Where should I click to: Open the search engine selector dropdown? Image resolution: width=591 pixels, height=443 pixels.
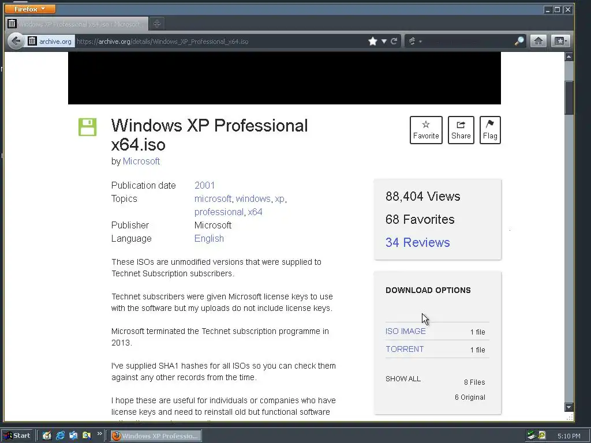pyautogui.click(x=415, y=41)
